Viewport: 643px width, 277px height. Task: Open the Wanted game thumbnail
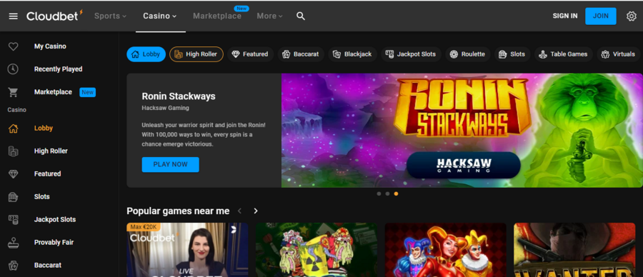click(x=574, y=250)
